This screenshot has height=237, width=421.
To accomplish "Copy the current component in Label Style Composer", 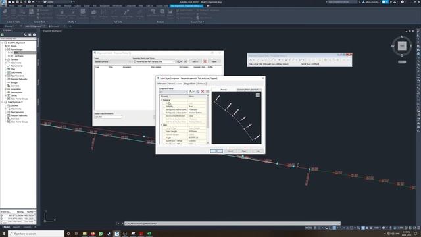I will pos(198,92).
